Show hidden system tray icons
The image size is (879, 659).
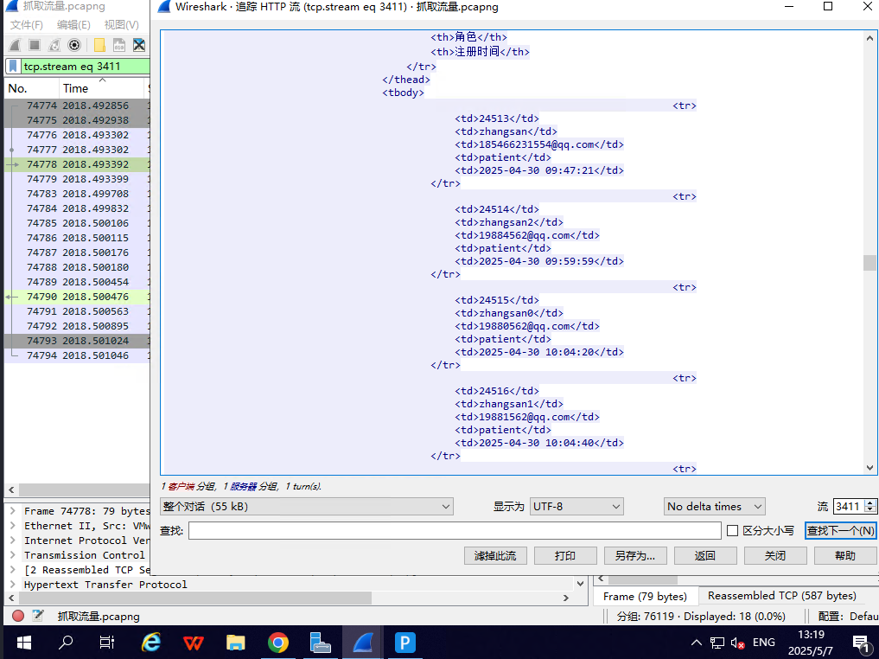[697, 643]
